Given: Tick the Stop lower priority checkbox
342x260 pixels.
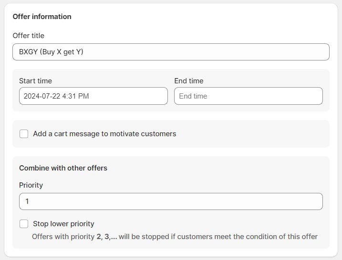Looking at the screenshot, I should tap(24, 224).
